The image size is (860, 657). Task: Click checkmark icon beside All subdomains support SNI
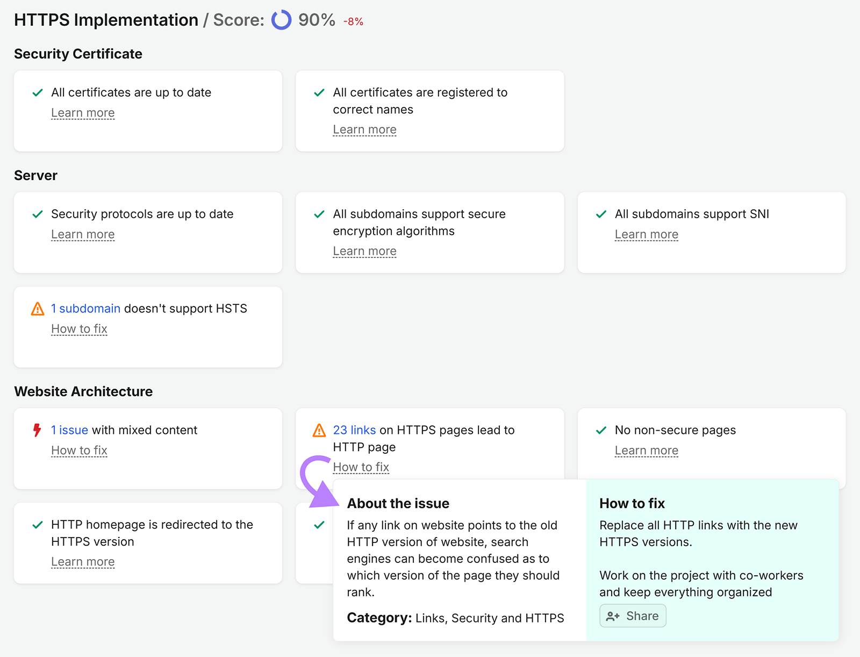pos(601,215)
